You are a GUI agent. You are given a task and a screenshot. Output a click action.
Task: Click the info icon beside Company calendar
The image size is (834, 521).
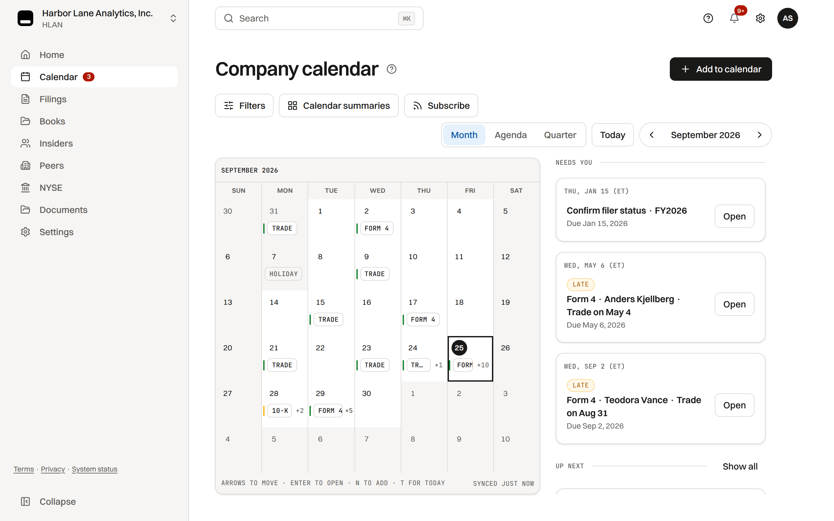pyautogui.click(x=391, y=69)
